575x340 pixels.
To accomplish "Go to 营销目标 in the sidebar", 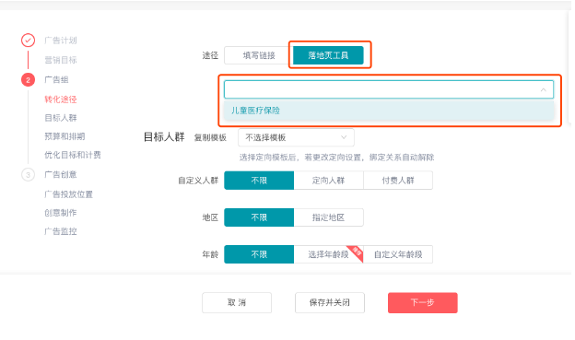I will [61, 60].
